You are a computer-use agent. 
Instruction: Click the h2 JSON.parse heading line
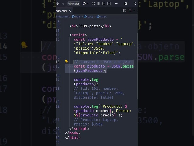pos(90,26)
